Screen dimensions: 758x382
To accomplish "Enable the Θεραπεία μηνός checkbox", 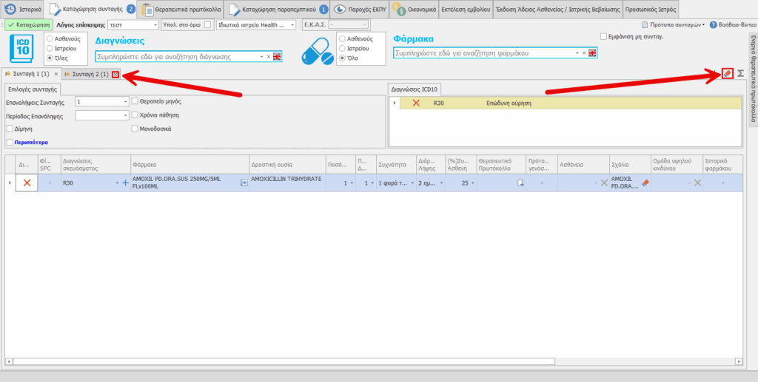I will 135,101.
